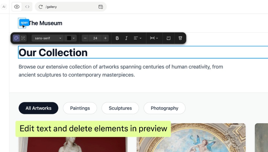Open the width spacing dropdown
268x152 pixels.
click(154, 38)
